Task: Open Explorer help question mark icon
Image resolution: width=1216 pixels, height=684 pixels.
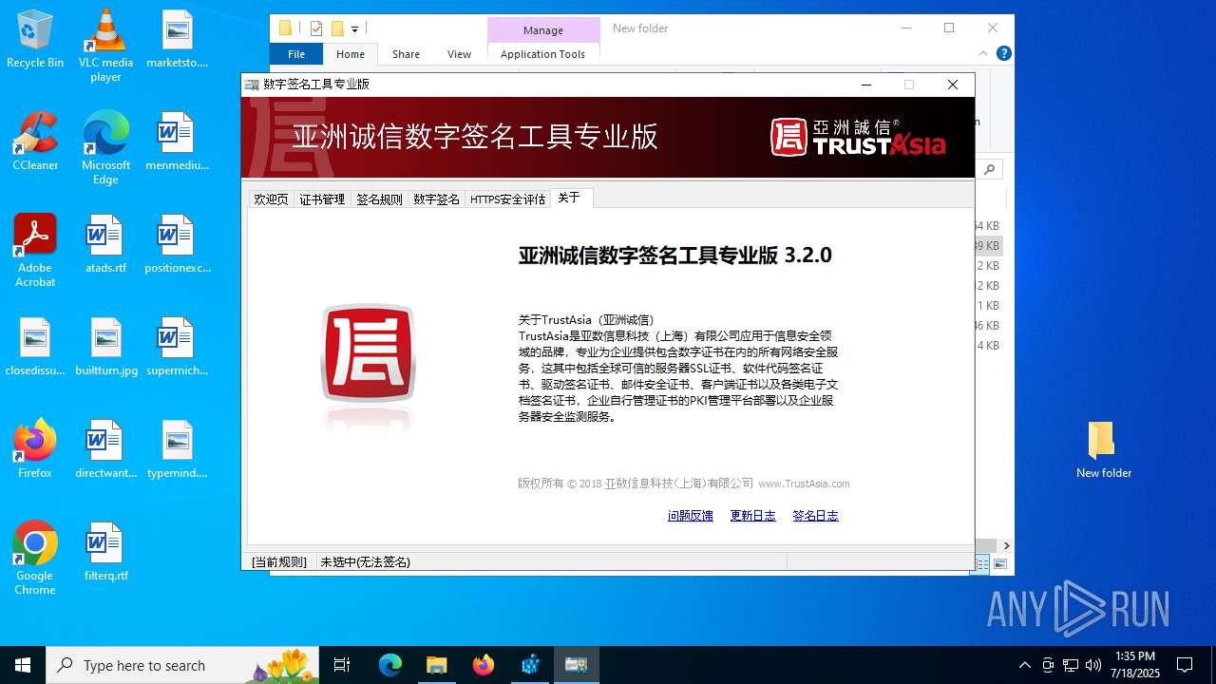Action: coord(1003,53)
